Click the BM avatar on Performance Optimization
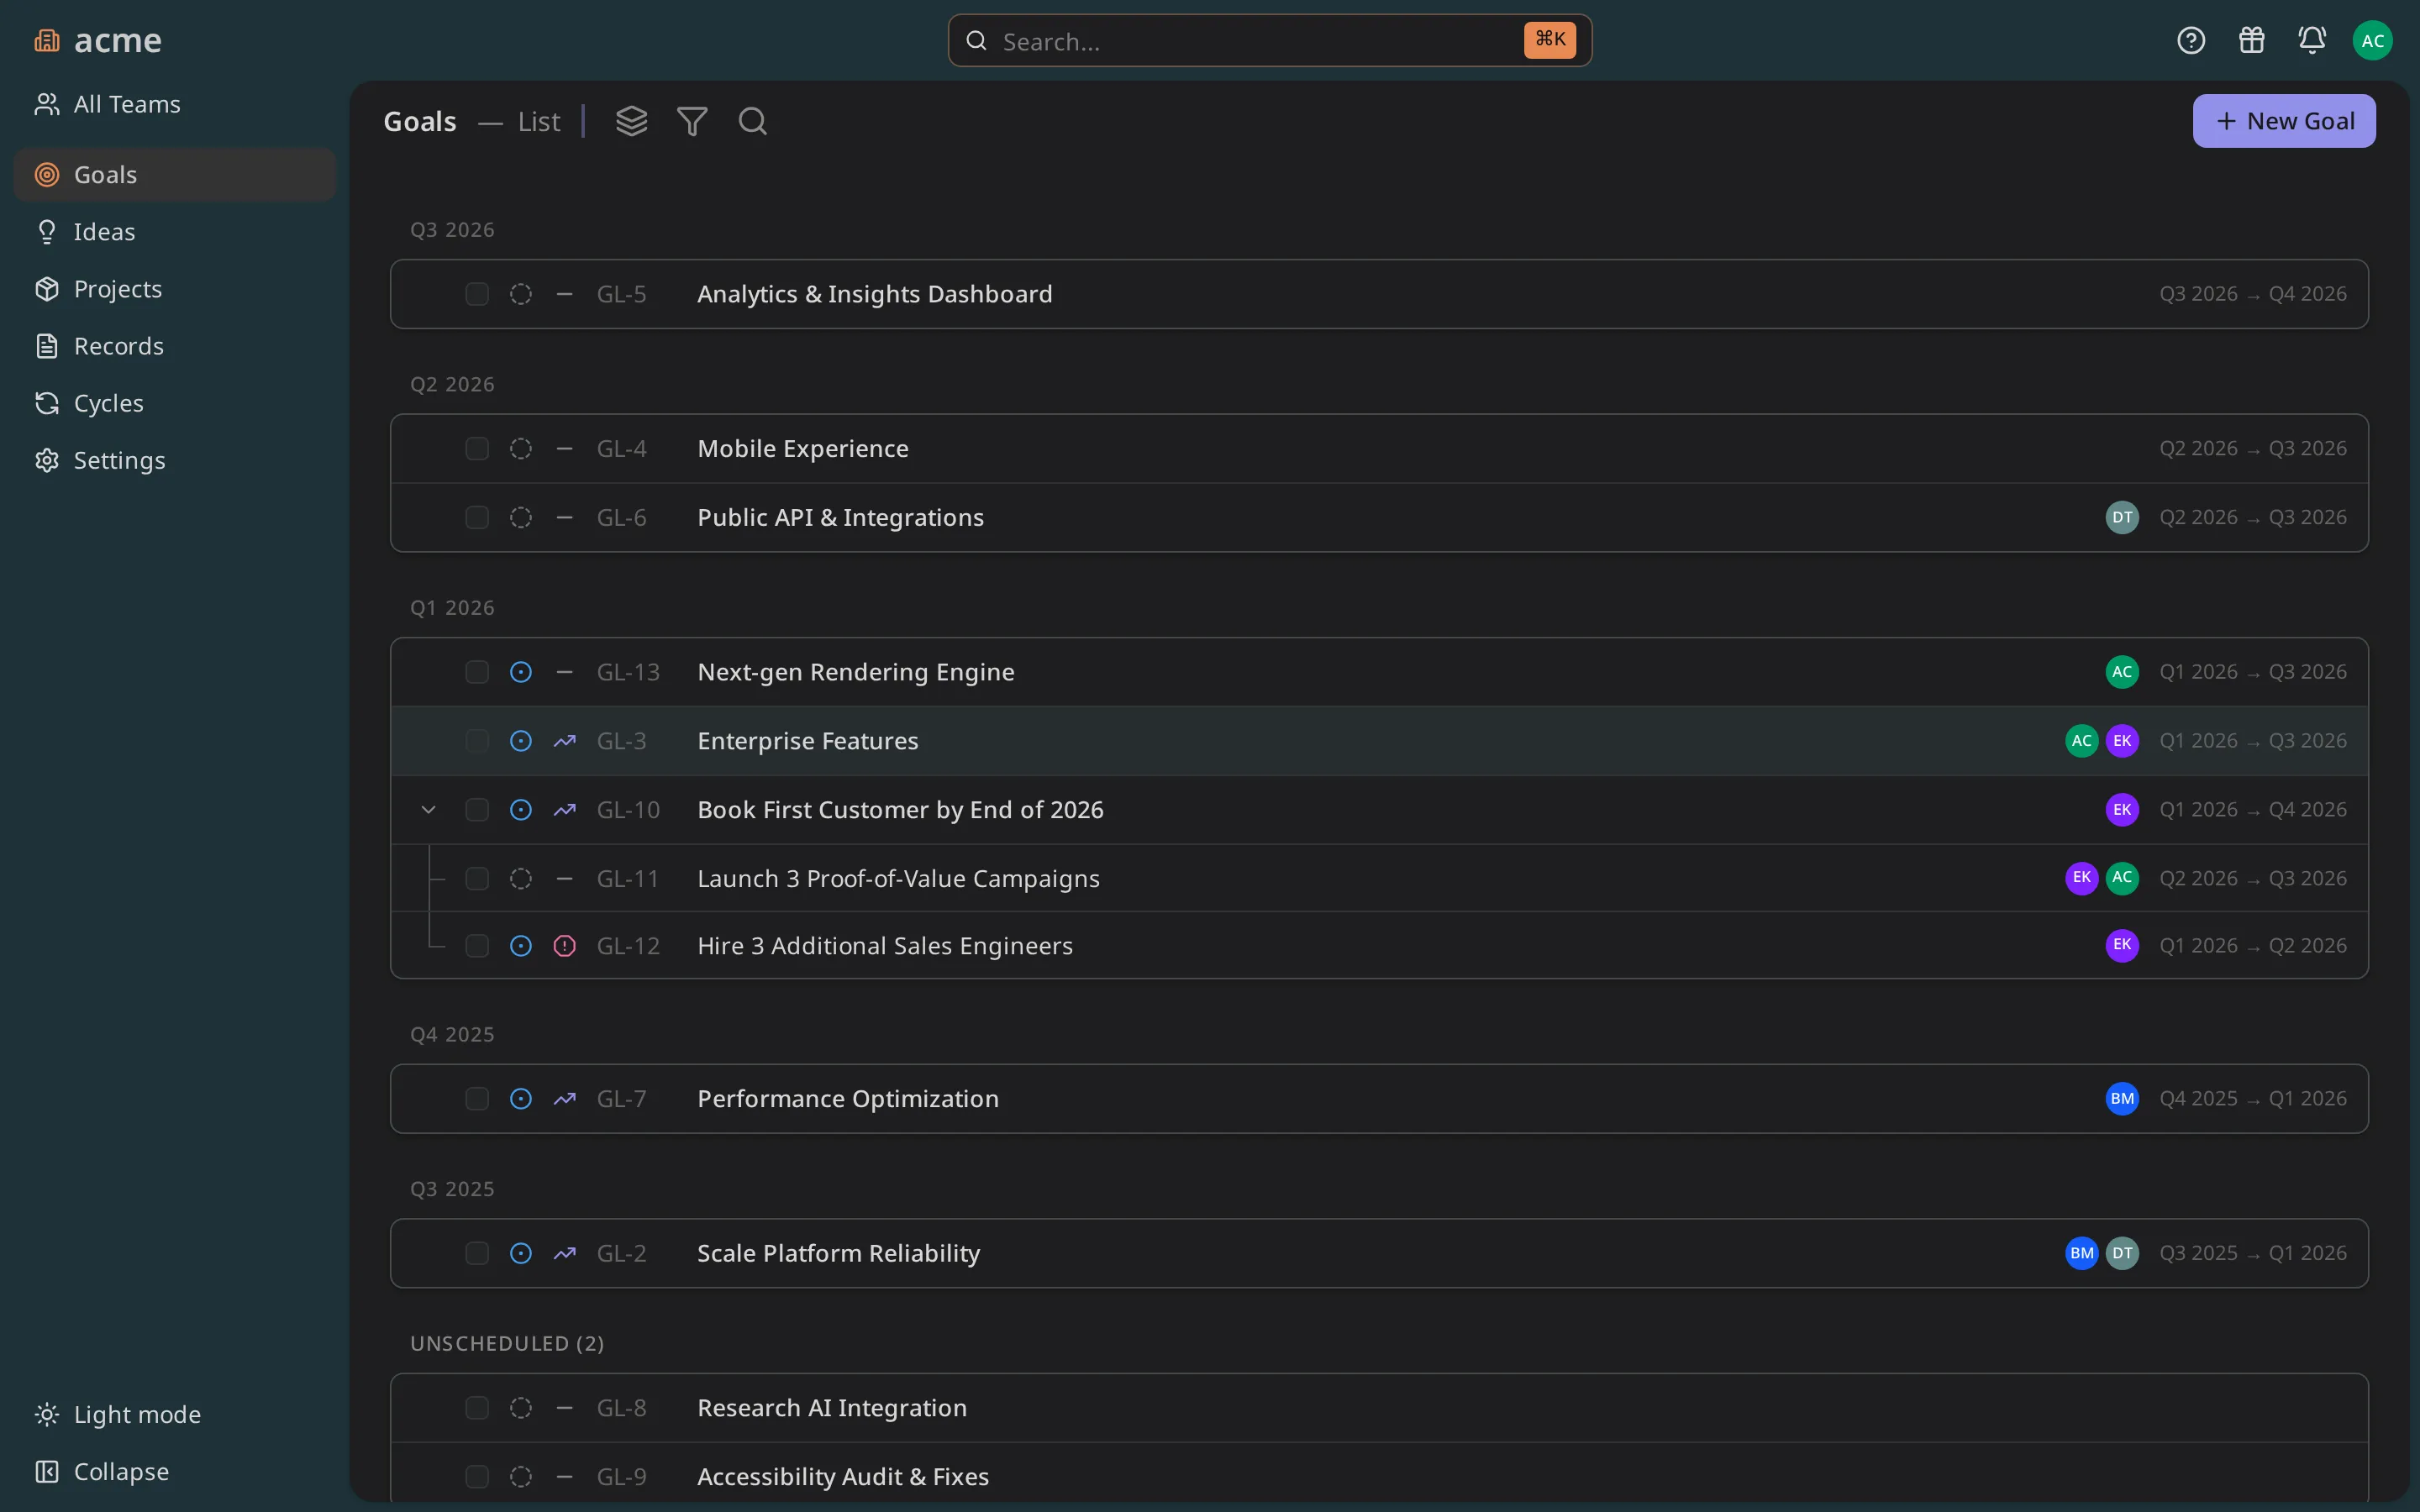The image size is (2420, 1512). [x=2122, y=1099]
